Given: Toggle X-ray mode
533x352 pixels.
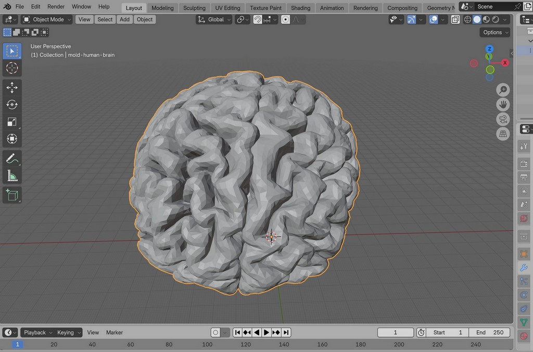Looking at the screenshot, I should click(455, 19).
